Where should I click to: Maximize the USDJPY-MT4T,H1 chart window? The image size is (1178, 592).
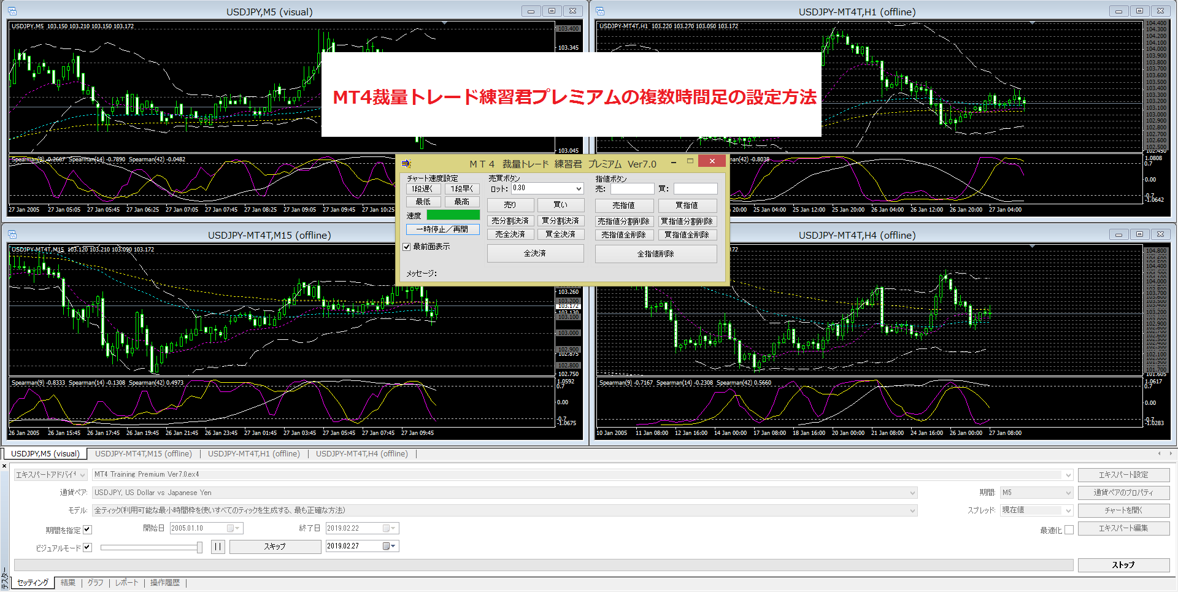1140,11
